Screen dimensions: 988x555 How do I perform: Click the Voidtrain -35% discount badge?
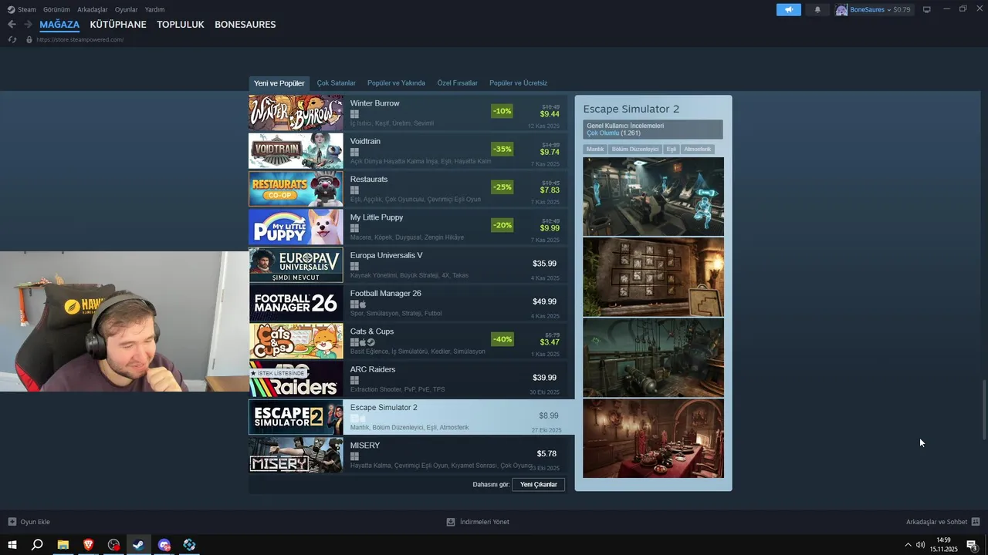502,149
